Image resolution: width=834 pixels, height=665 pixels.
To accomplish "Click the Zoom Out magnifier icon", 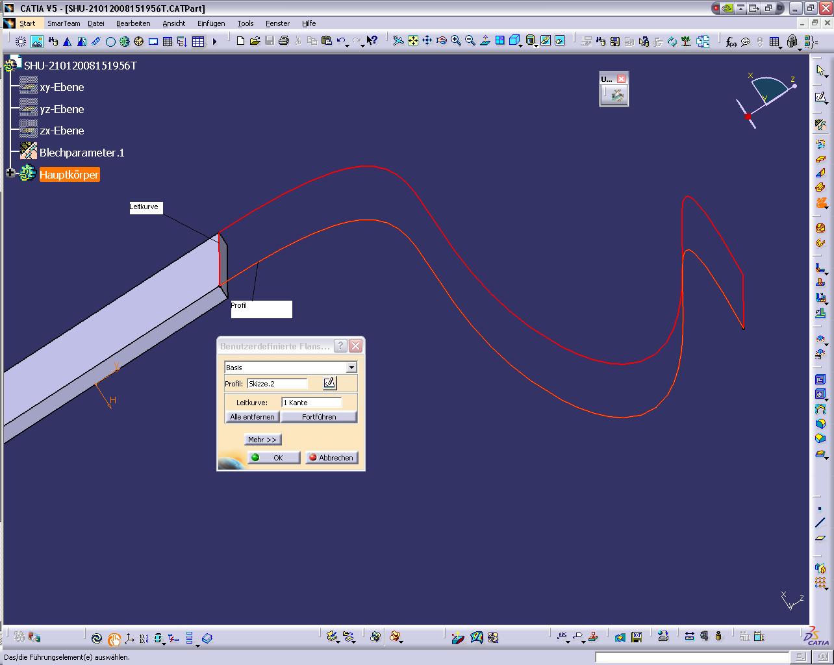I will 470,41.
